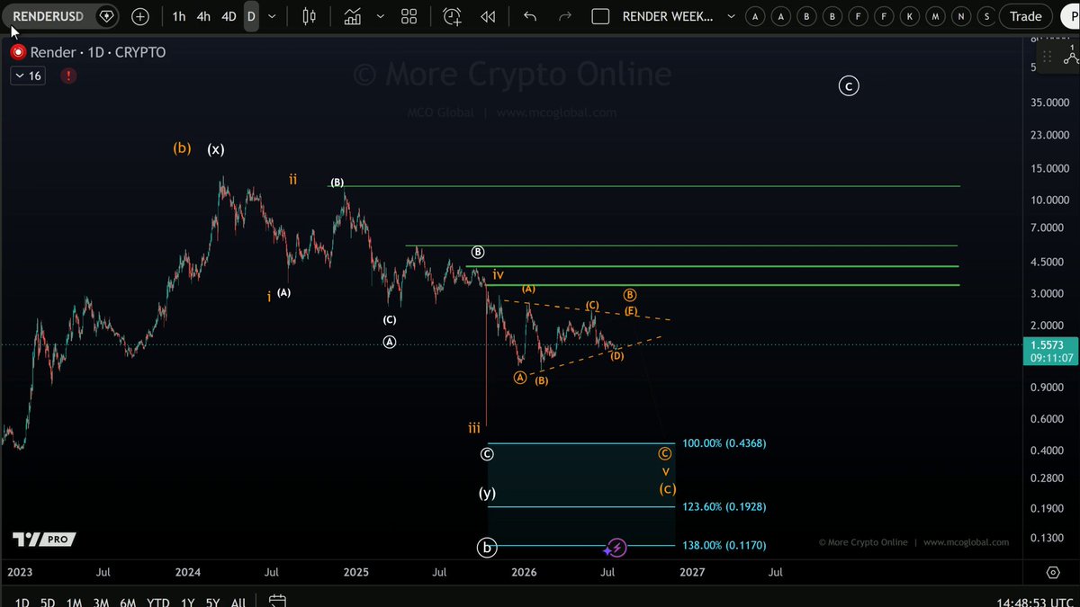Screen dimensions: 1080x607
Task: Switch to the 1h interval
Action: (179, 16)
